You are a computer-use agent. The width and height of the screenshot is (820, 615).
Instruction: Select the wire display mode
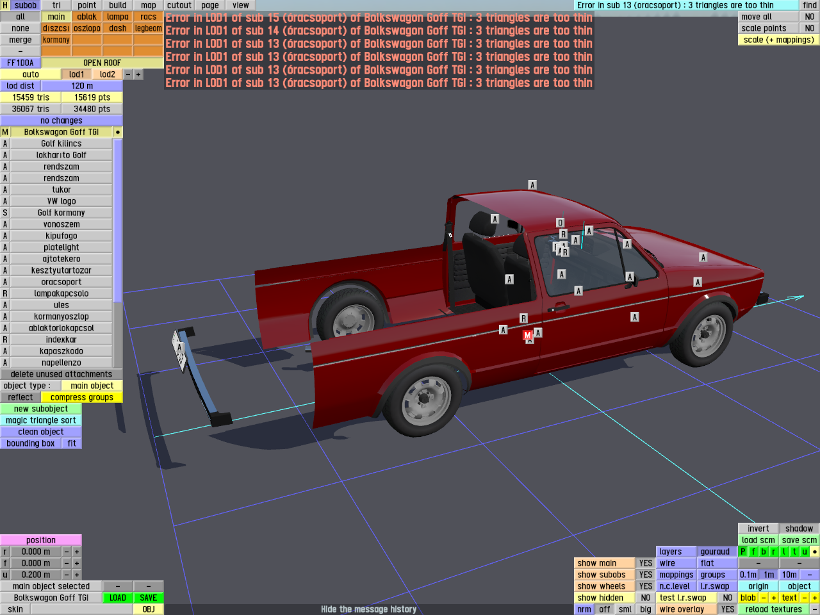(x=676, y=563)
